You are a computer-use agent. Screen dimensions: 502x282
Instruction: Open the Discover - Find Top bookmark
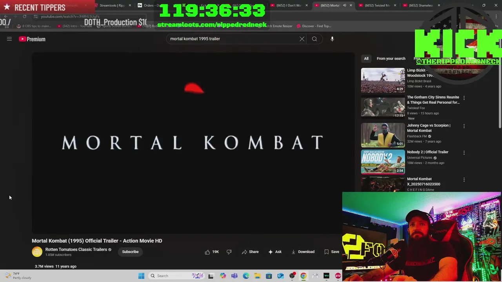tap(314, 26)
